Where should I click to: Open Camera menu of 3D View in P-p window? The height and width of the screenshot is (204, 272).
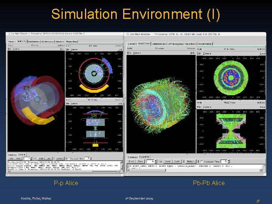click(16, 49)
